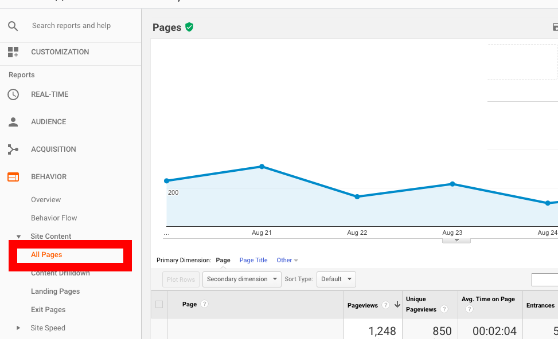558x339 pixels.
Task: Click the green verified shield icon
Action: point(189,27)
